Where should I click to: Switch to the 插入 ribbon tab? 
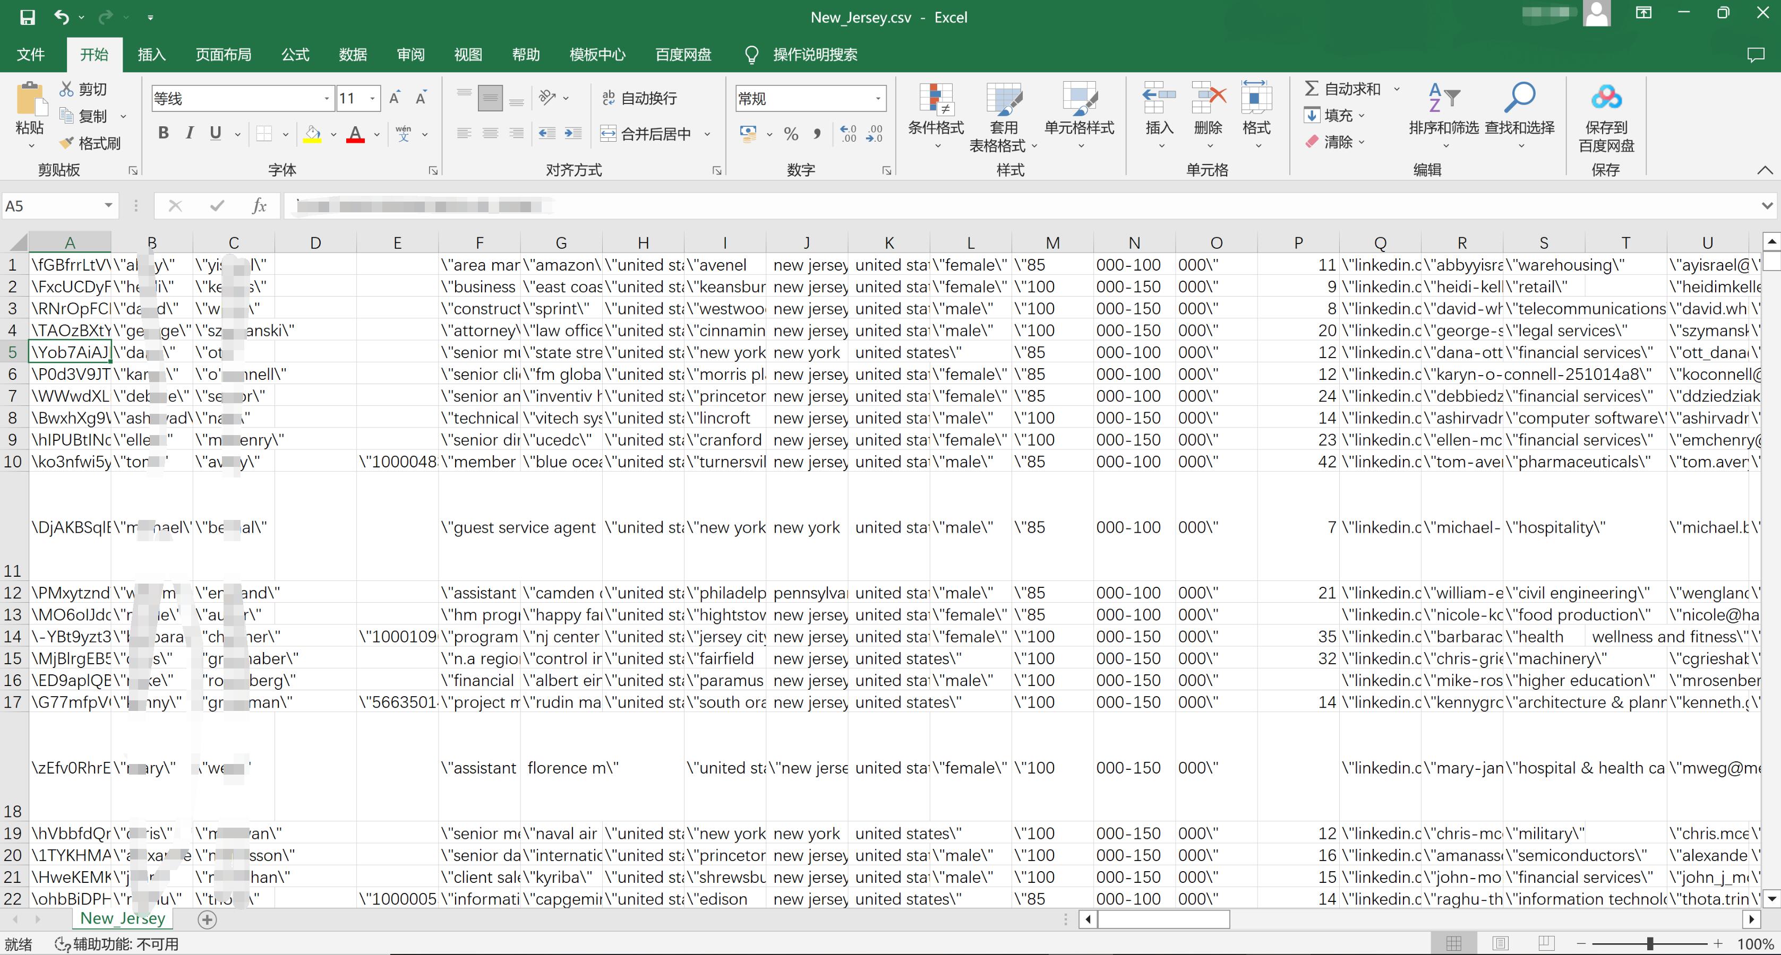151,55
